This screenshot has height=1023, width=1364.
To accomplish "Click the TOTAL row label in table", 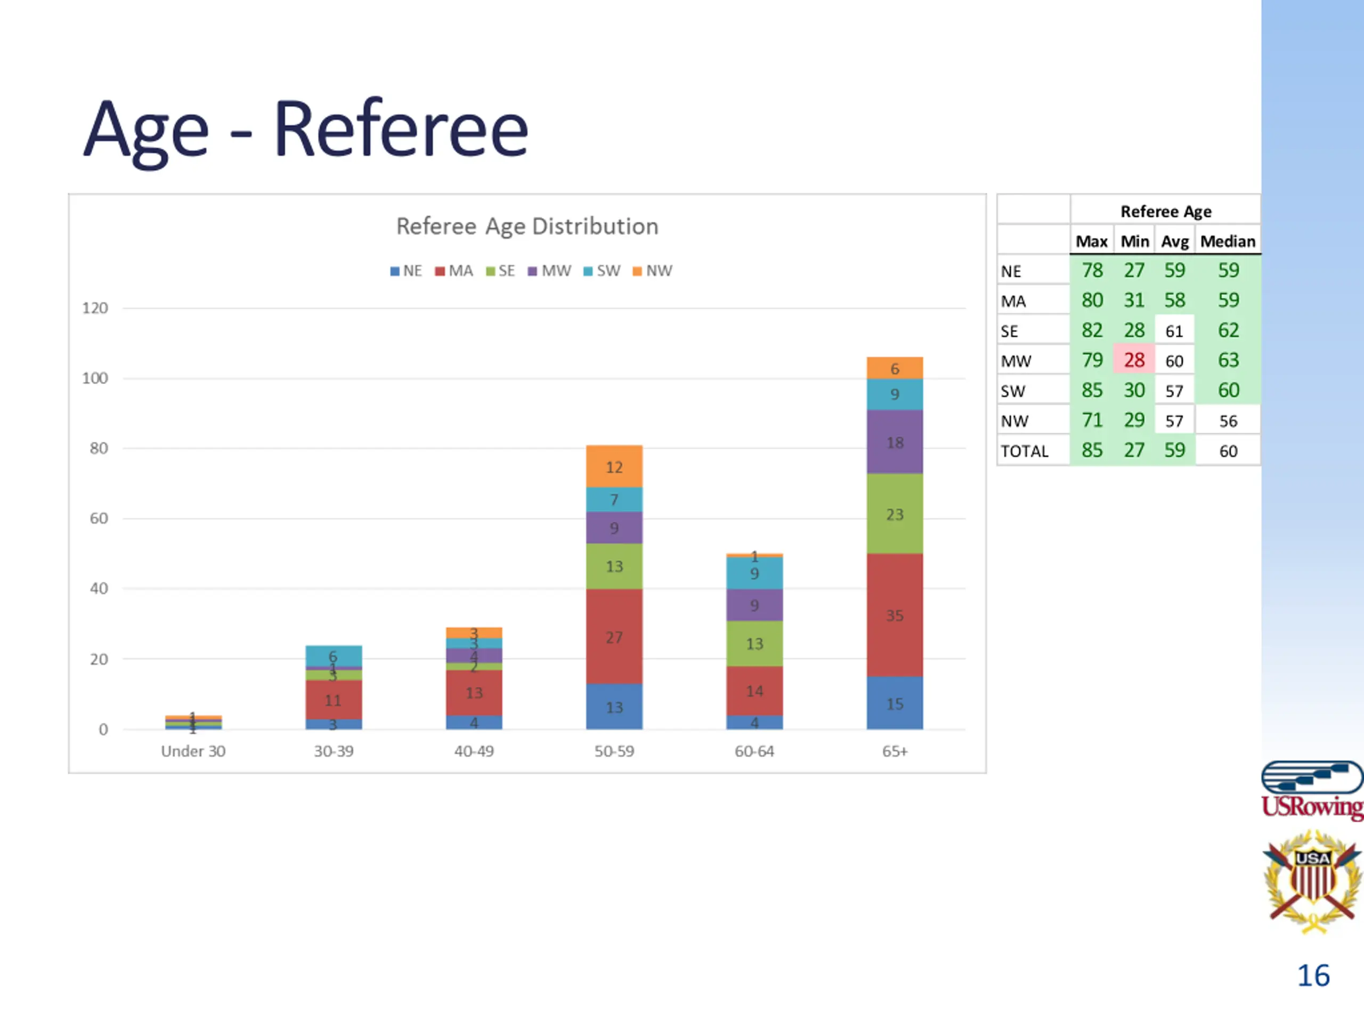I will 1024,451.
